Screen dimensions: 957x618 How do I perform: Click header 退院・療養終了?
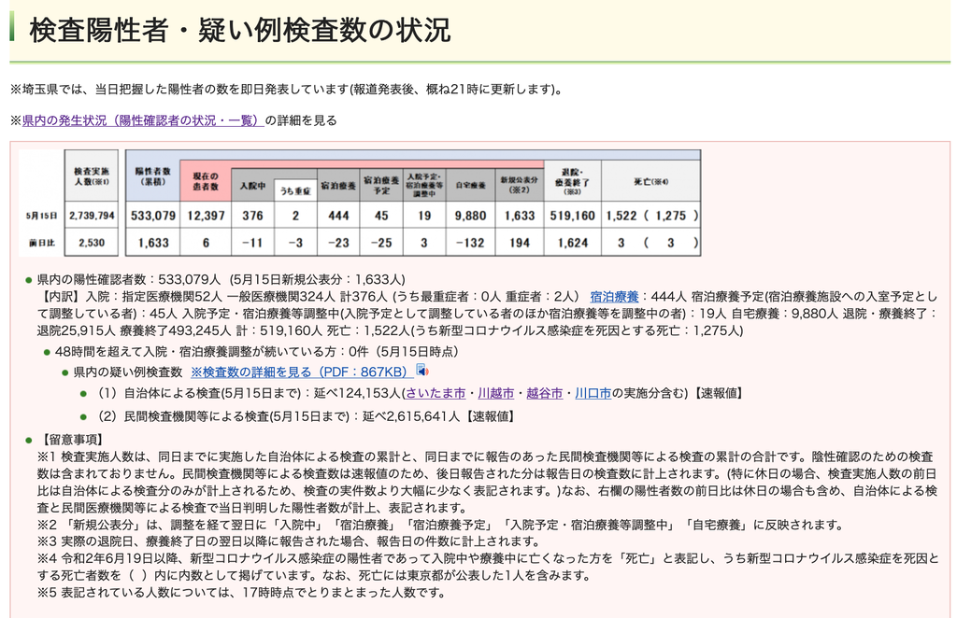(573, 181)
